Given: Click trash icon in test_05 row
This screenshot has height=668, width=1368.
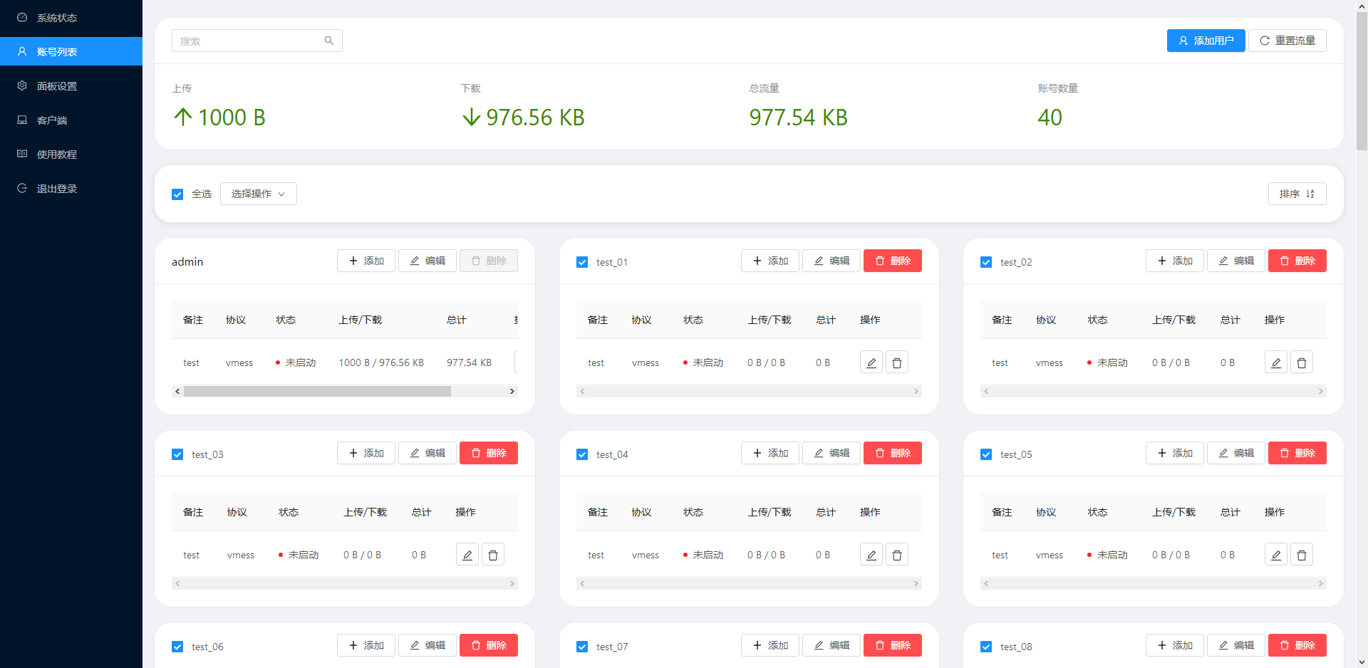Looking at the screenshot, I should pyautogui.click(x=1302, y=555).
